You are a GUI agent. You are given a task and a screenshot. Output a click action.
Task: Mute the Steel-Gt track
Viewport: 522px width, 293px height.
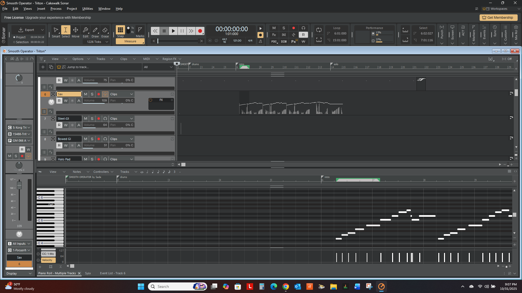point(86,119)
